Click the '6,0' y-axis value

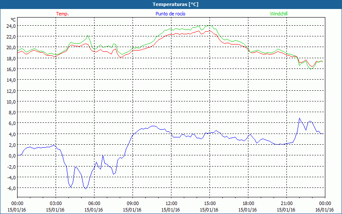[12, 123]
